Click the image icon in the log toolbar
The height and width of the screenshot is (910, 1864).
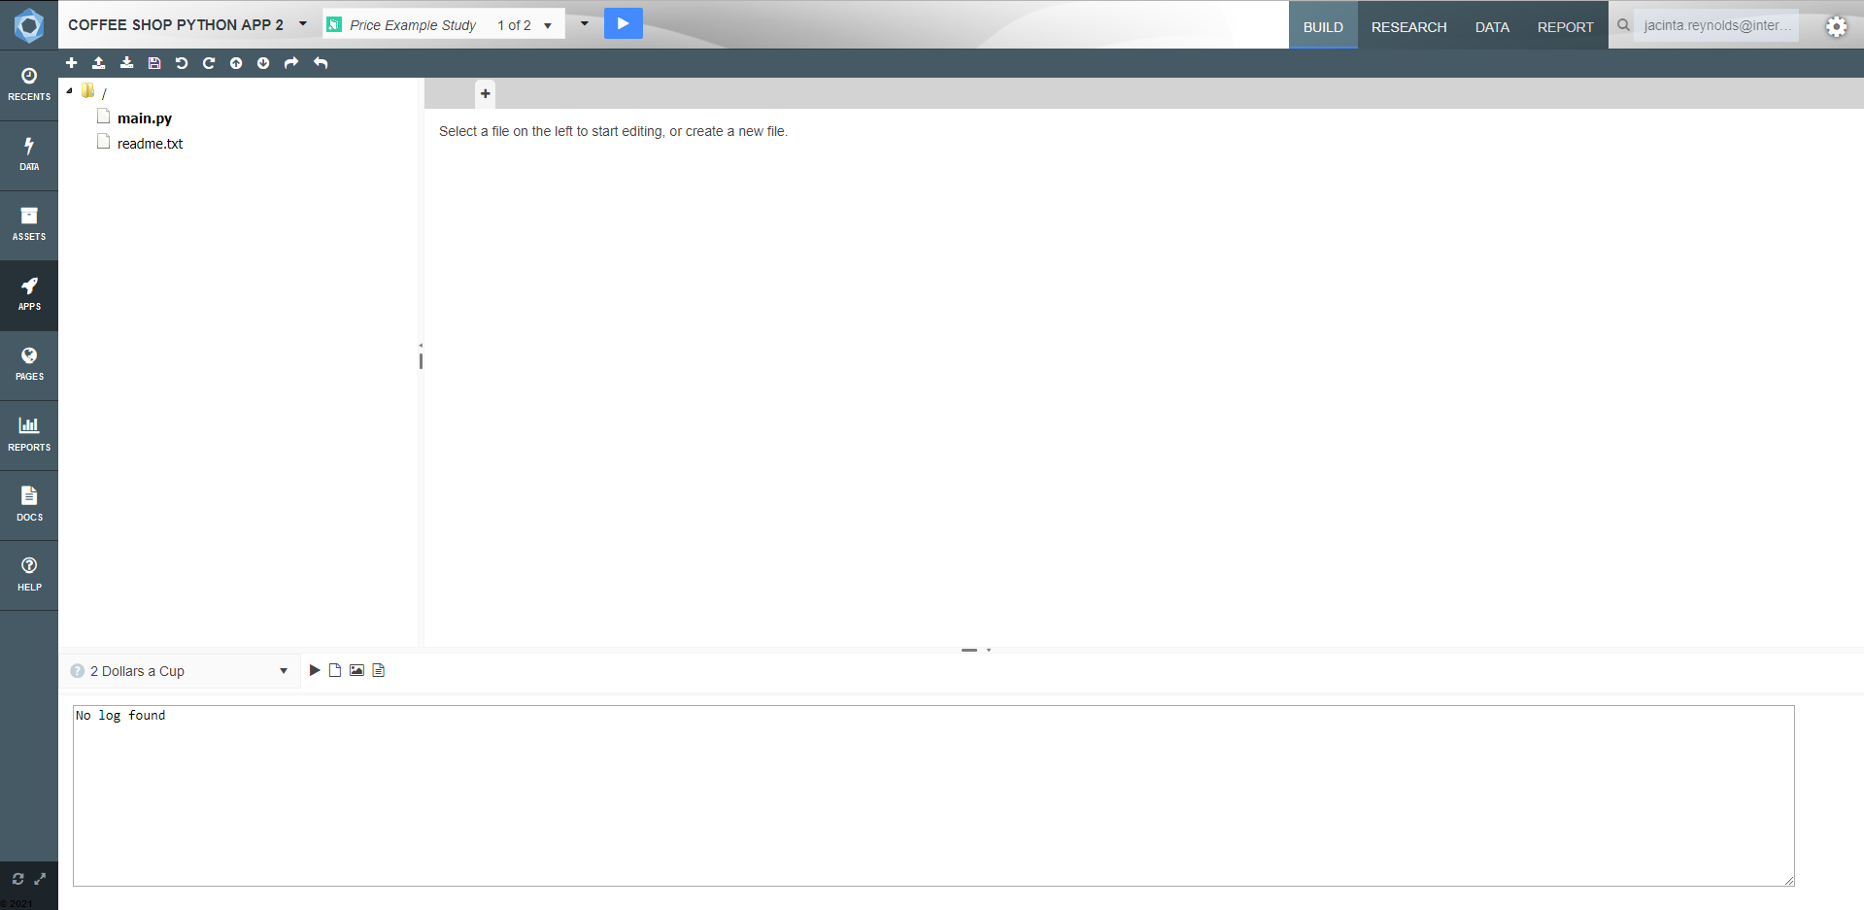356,670
